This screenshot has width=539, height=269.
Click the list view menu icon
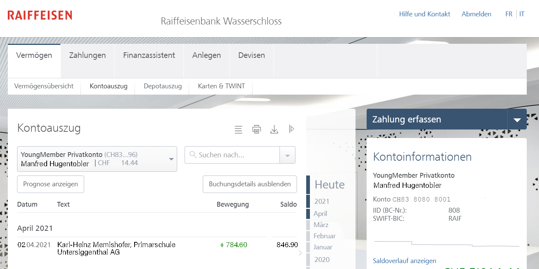(238, 129)
